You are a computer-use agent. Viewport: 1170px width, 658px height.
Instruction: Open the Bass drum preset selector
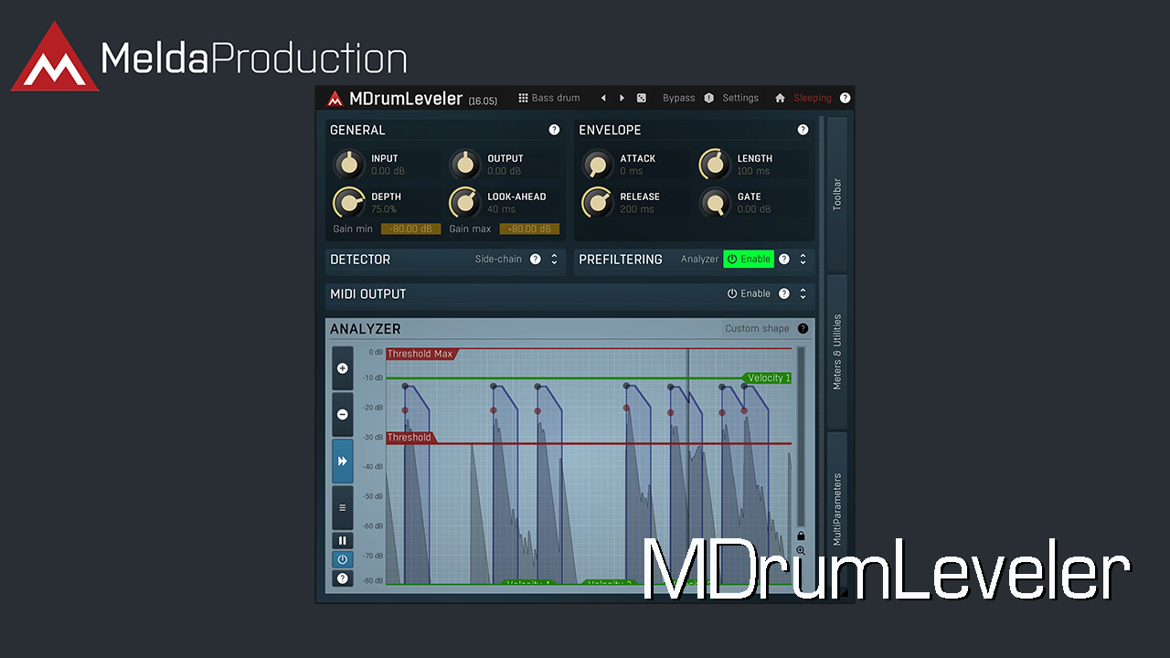click(549, 98)
